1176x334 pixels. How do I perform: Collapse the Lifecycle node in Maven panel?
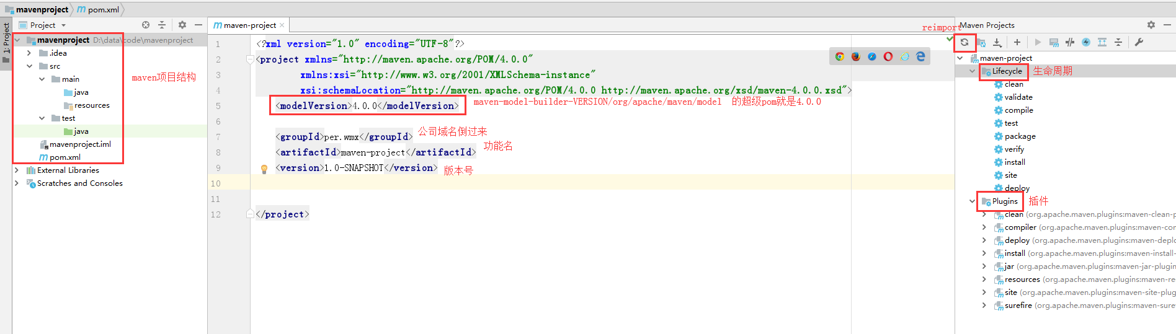coord(972,71)
